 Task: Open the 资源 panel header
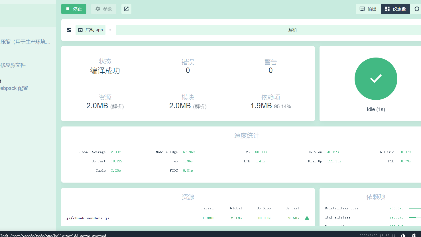pyautogui.click(x=188, y=197)
